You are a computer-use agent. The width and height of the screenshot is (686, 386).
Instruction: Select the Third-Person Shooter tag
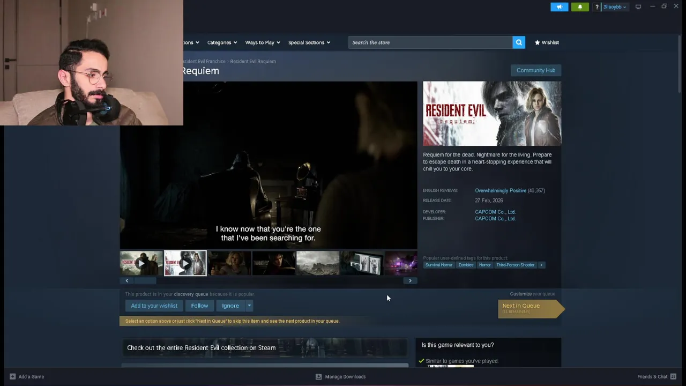tap(515, 265)
